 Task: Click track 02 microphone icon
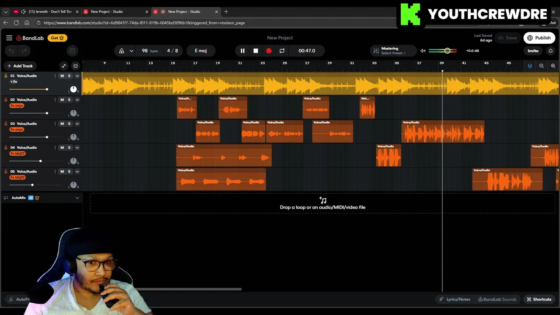(6, 100)
